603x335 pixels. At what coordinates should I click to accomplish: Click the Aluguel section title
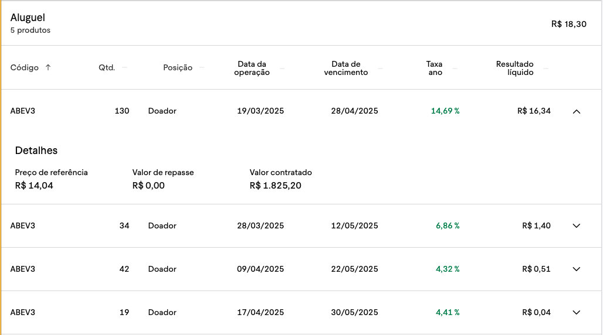28,18
